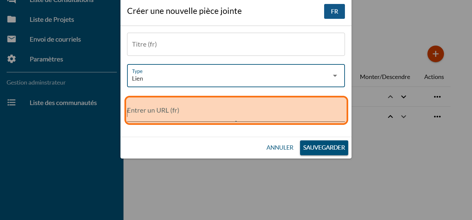Go to Envoi de courriels
Image resolution: width=472 pixels, height=220 pixels.
tap(55, 39)
